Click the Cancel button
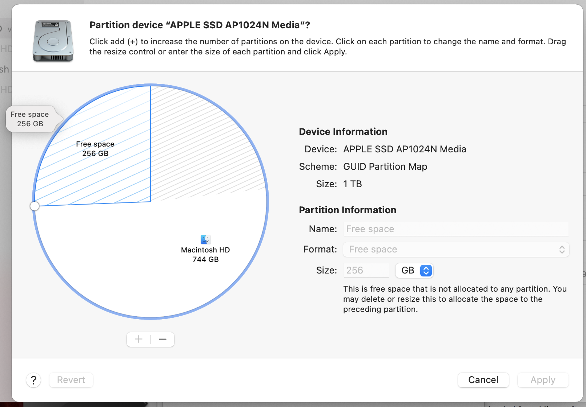 click(483, 380)
